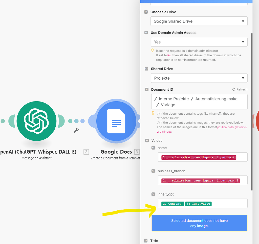
Task: Click the blue no-image notification banner
Action: coord(199,223)
